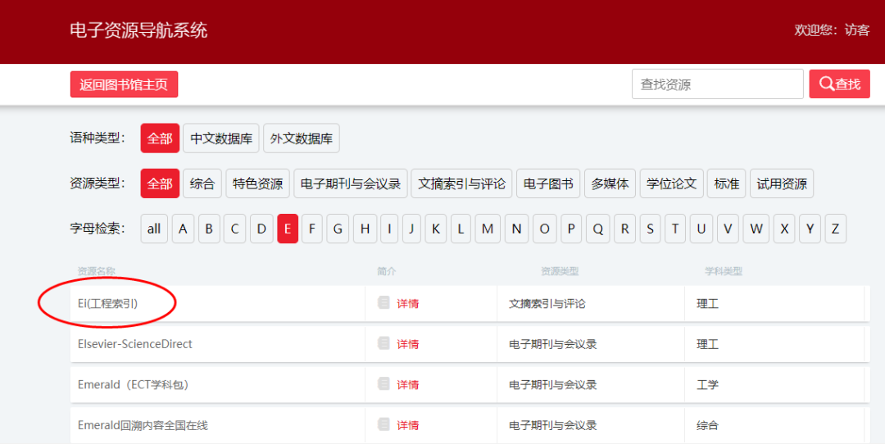The image size is (885, 444).
Task: Select the 'all' letter index option
Action: coord(154,229)
